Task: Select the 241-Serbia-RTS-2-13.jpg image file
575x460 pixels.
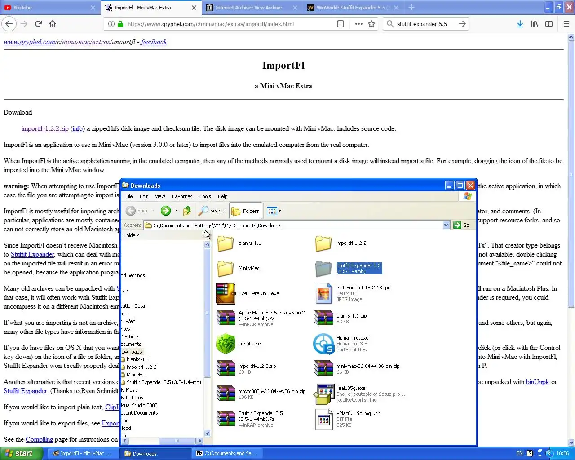Action: pyautogui.click(x=353, y=293)
